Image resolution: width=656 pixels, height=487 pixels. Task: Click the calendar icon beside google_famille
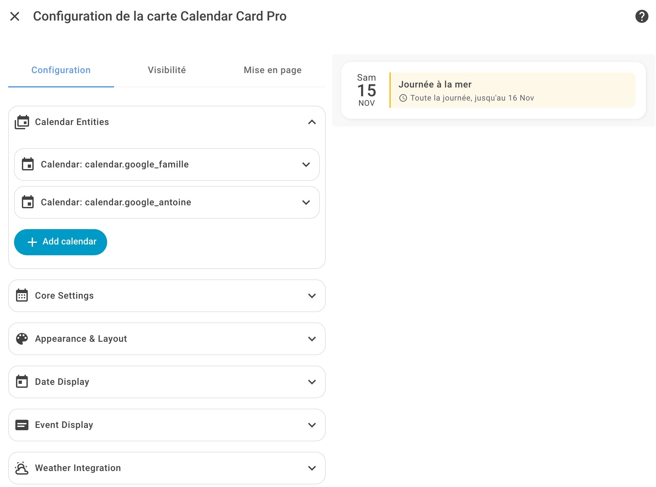tap(28, 164)
